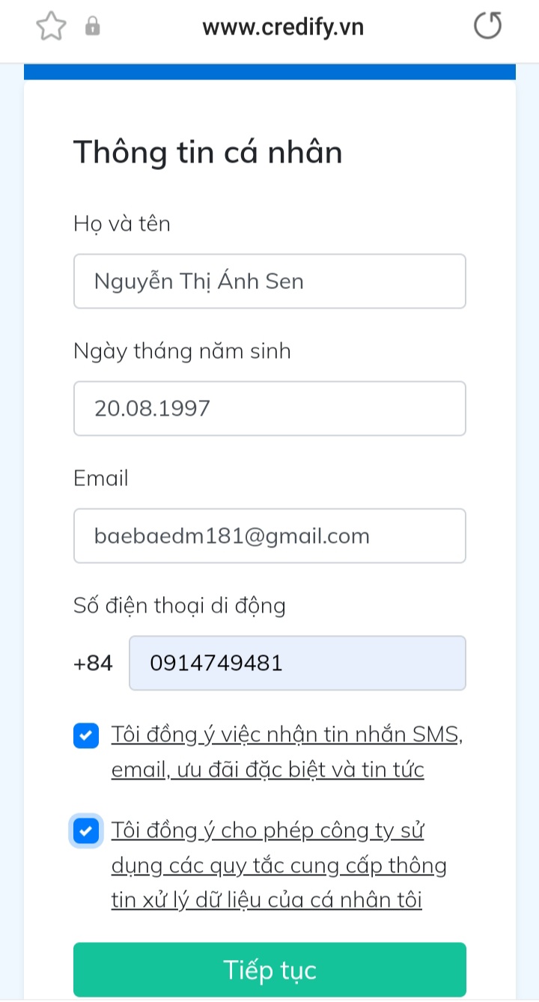Tap the mobile phone number field
539x1002 pixels.
point(297,664)
